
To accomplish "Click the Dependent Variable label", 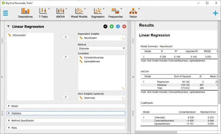I will click(x=88, y=34).
